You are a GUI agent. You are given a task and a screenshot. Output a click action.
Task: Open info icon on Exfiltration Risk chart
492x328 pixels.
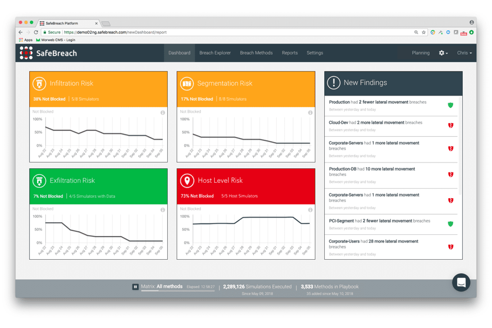[162, 210]
